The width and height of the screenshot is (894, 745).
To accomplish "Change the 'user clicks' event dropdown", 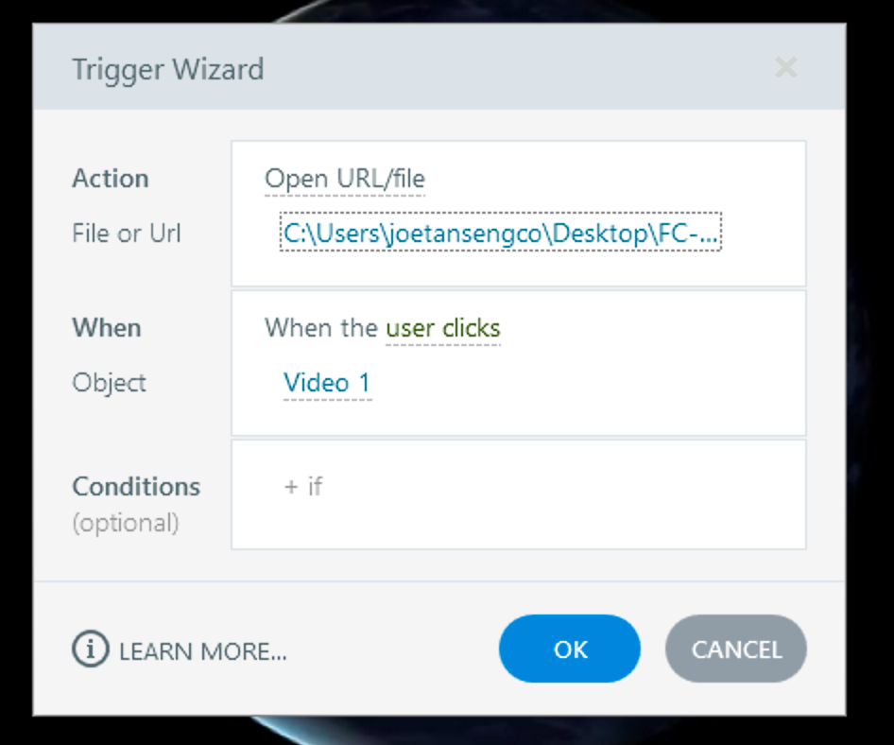I will click(442, 328).
